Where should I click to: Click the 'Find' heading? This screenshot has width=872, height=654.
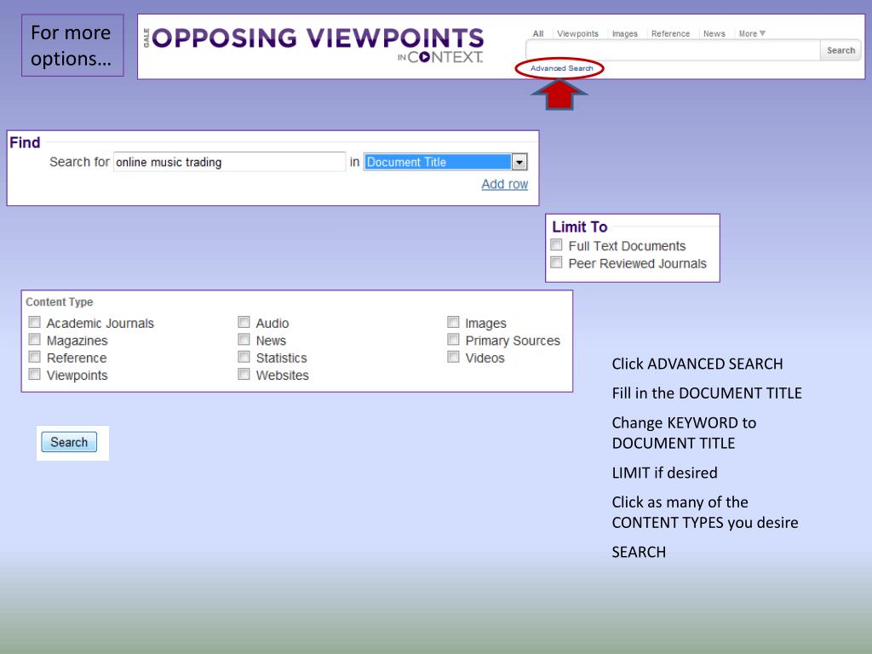25,142
